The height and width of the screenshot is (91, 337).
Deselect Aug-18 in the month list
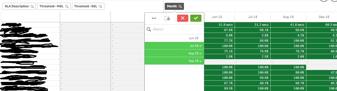tap(174, 53)
